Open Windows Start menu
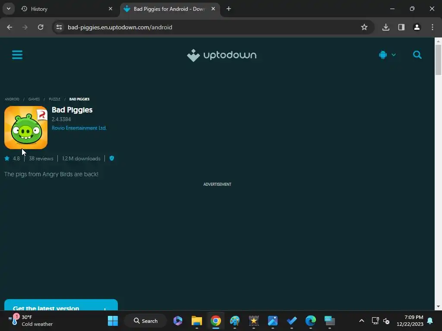This screenshot has height=331, width=442. (x=113, y=321)
